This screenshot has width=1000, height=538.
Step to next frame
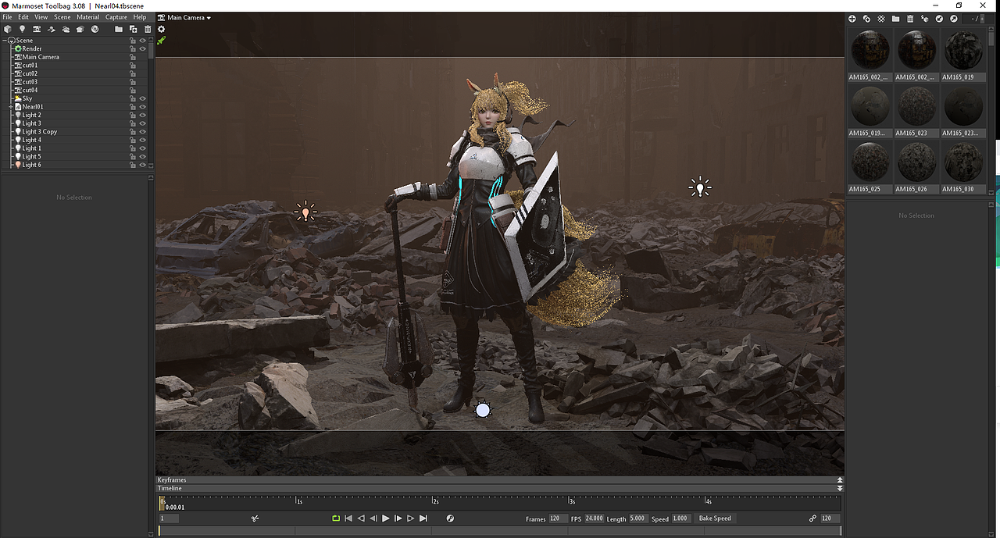click(398, 518)
